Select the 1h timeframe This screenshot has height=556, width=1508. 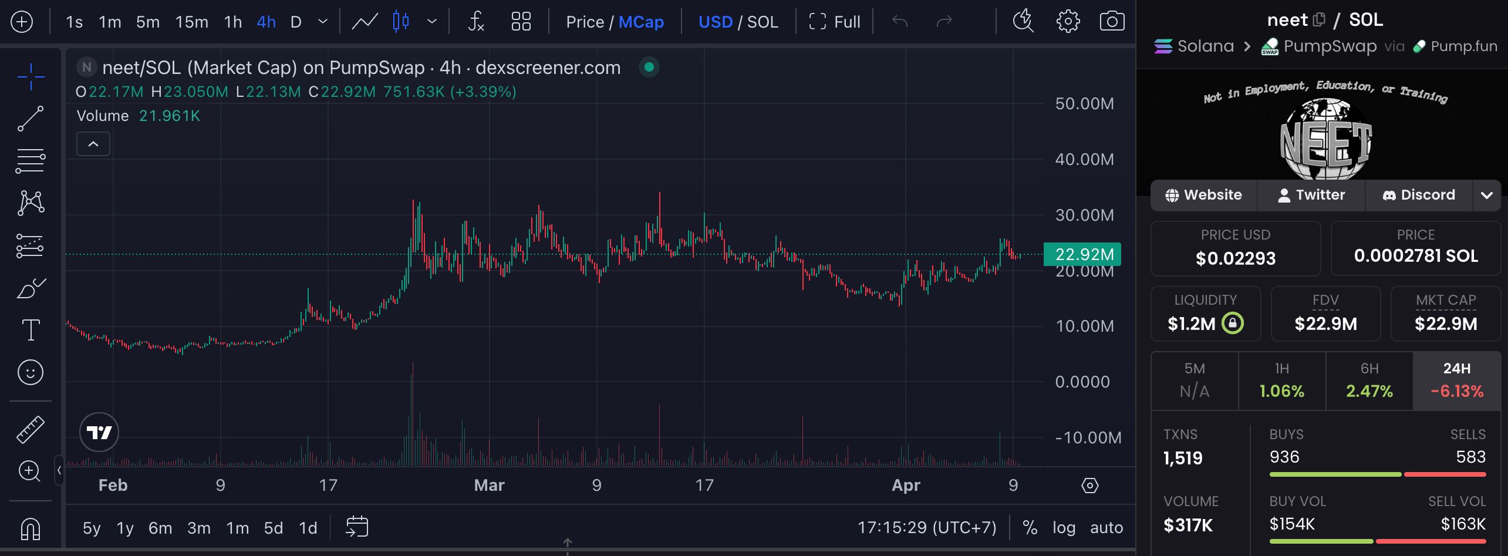[233, 22]
